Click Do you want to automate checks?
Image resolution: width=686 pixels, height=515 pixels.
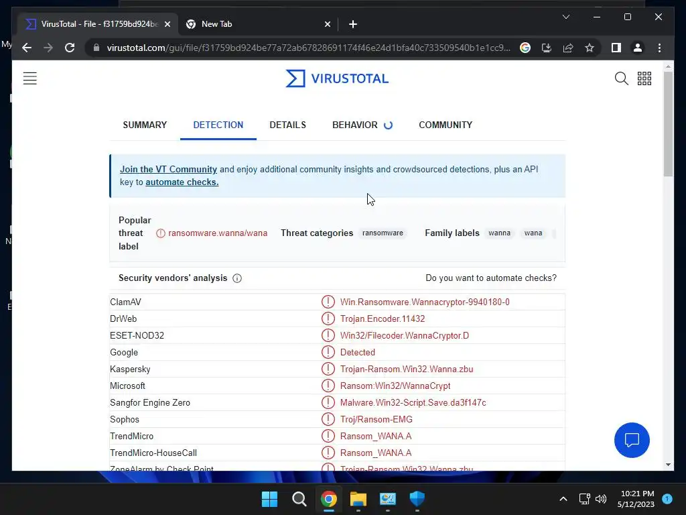click(x=491, y=278)
